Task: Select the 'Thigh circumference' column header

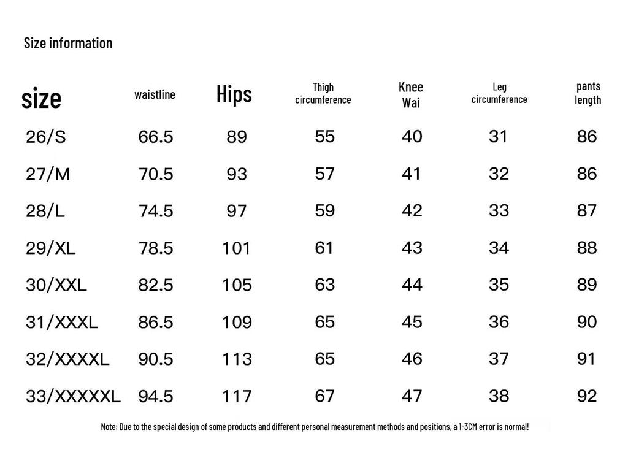Action: click(x=323, y=93)
